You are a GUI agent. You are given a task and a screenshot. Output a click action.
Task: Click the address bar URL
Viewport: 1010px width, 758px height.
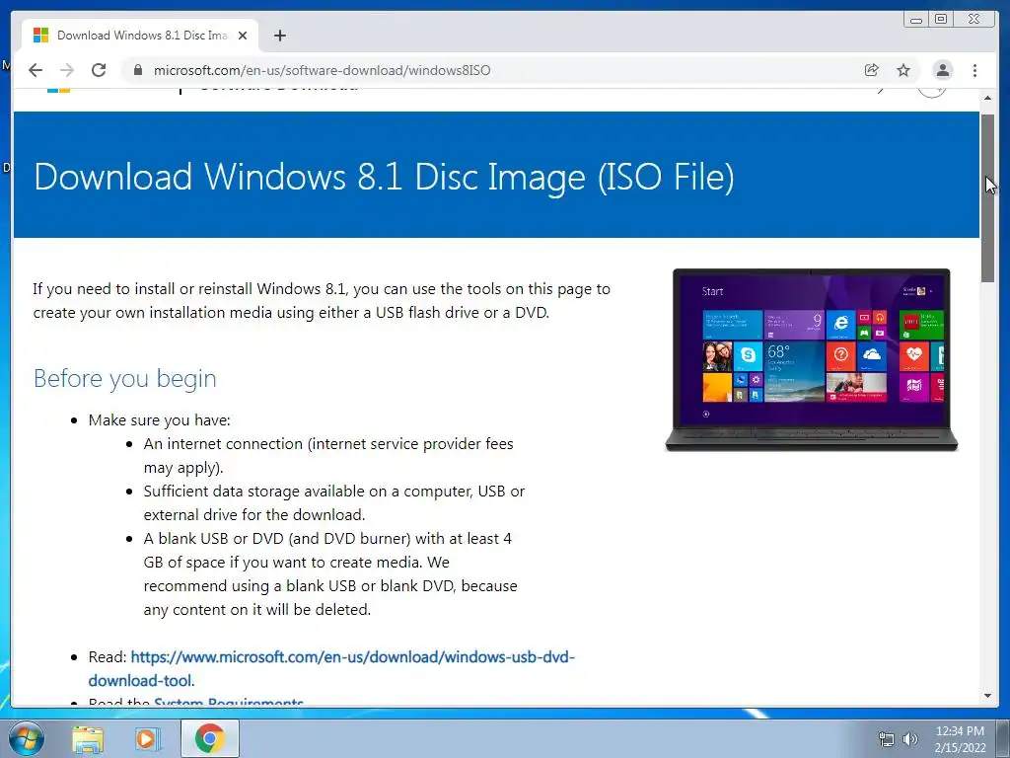click(323, 70)
